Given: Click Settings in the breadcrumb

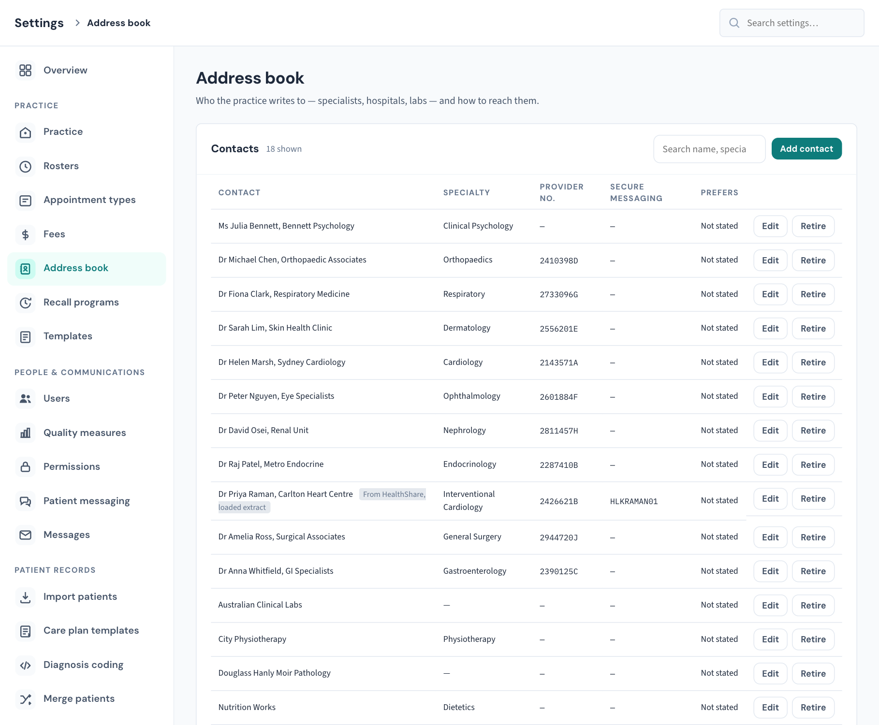Looking at the screenshot, I should (39, 23).
